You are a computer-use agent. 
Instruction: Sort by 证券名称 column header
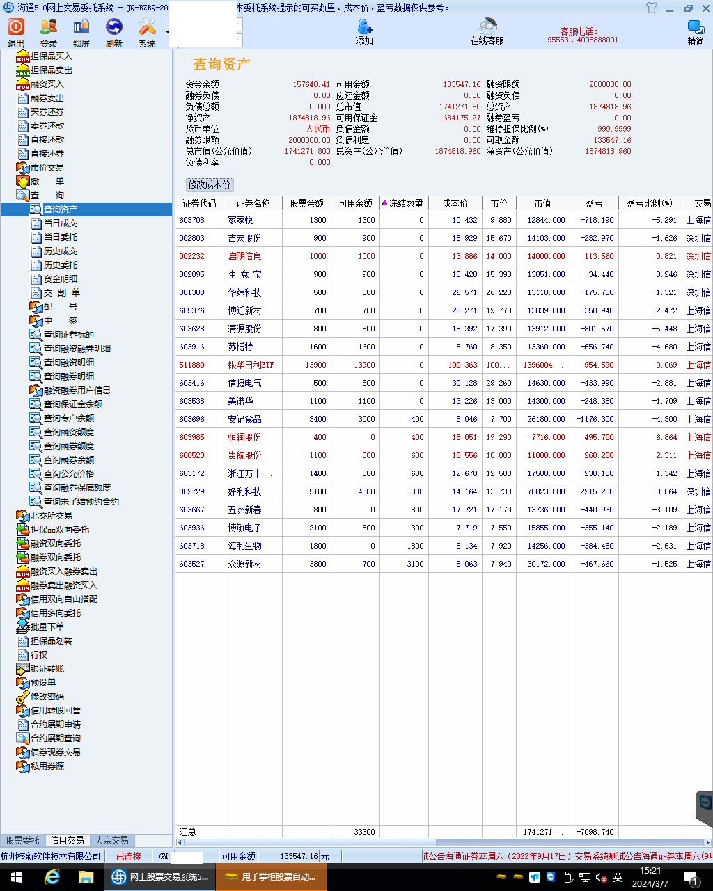[x=253, y=203]
